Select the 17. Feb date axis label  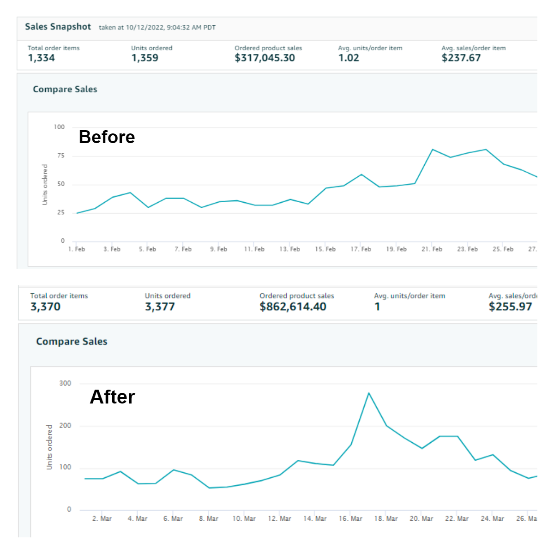(361, 249)
